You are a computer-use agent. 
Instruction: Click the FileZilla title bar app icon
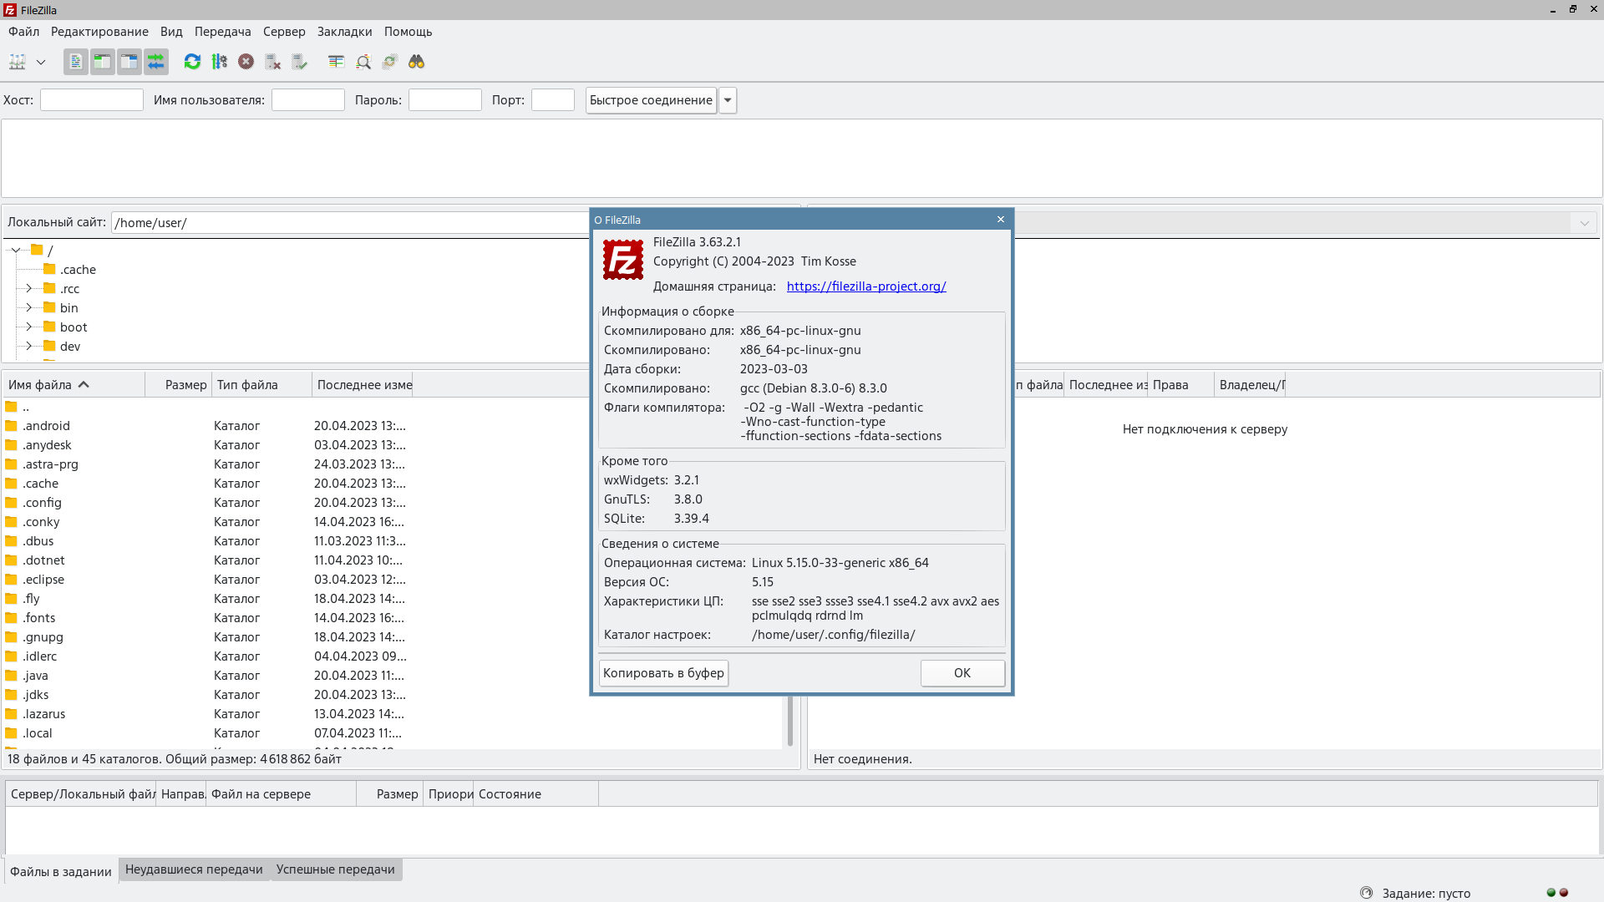9,10
